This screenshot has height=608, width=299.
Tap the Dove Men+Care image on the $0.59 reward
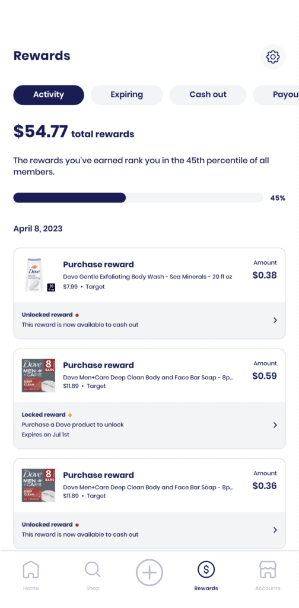click(x=39, y=375)
